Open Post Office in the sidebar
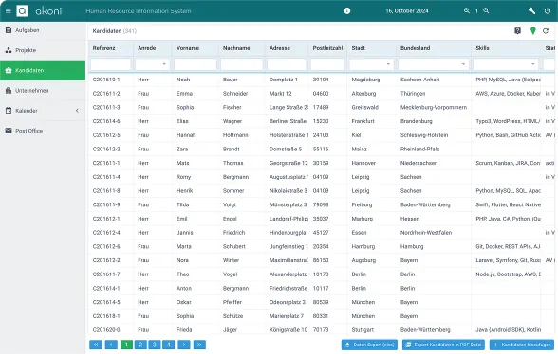 [x=43, y=131]
